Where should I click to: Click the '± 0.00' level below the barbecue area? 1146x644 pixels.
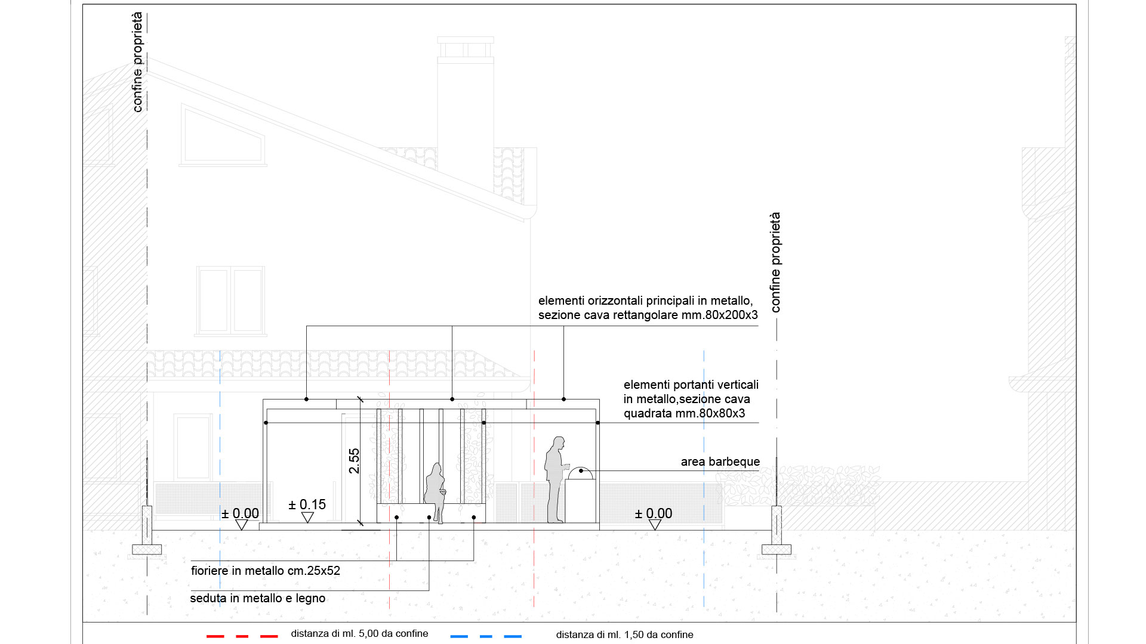tap(654, 513)
